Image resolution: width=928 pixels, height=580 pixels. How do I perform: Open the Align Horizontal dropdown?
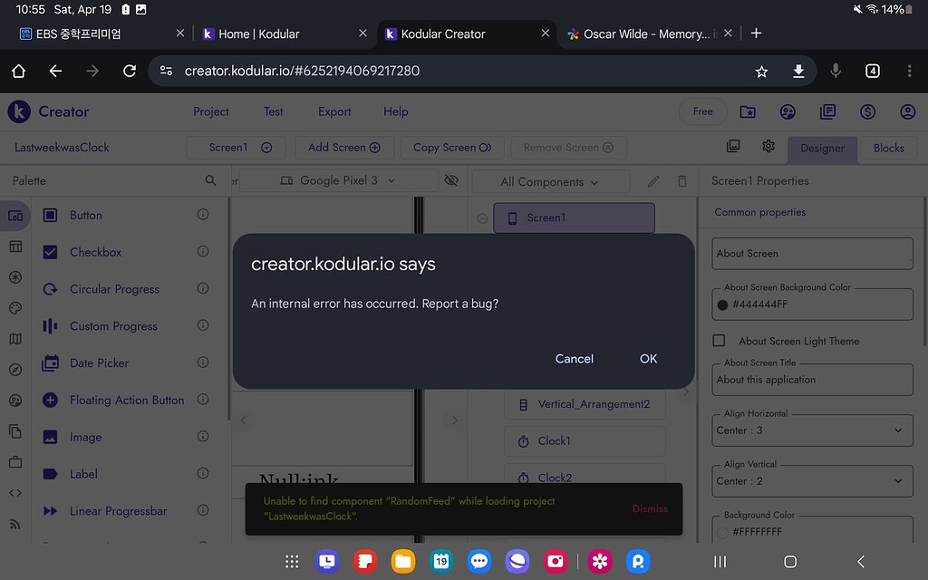point(811,430)
